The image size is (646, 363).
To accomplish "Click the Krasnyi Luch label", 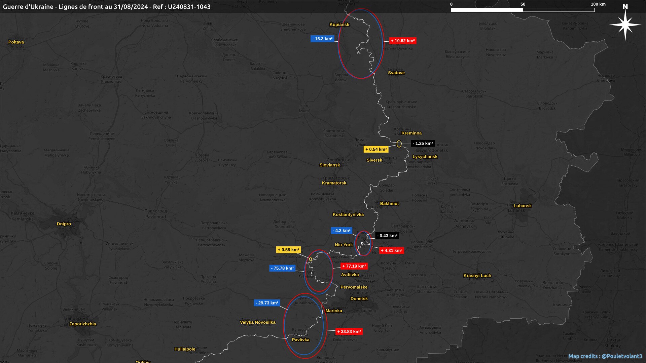I will (x=477, y=276).
